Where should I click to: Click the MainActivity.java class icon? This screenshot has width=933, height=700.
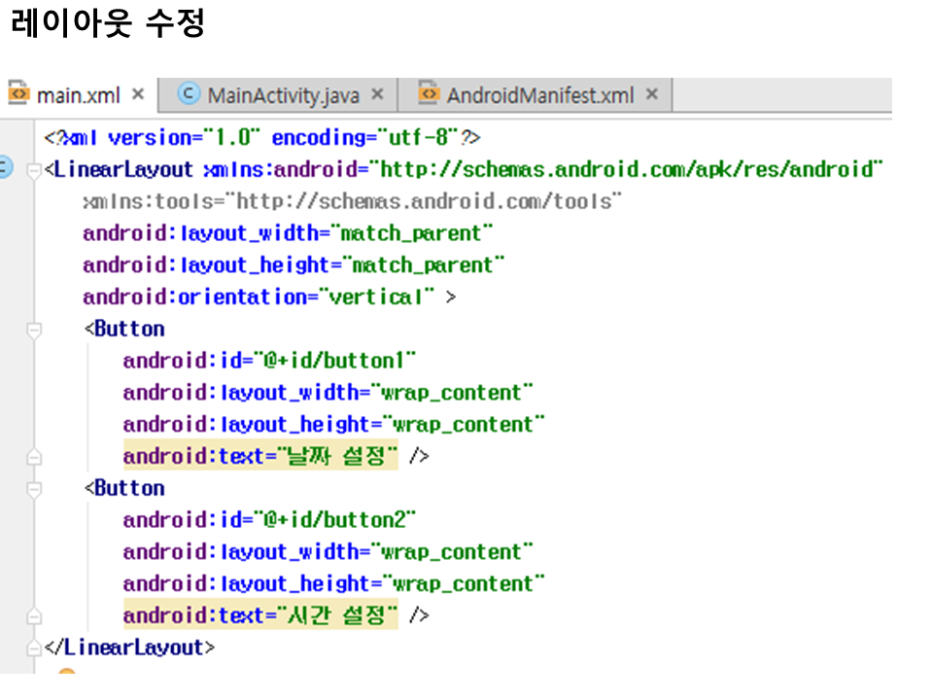pyautogui.click(x=190, y=94)
